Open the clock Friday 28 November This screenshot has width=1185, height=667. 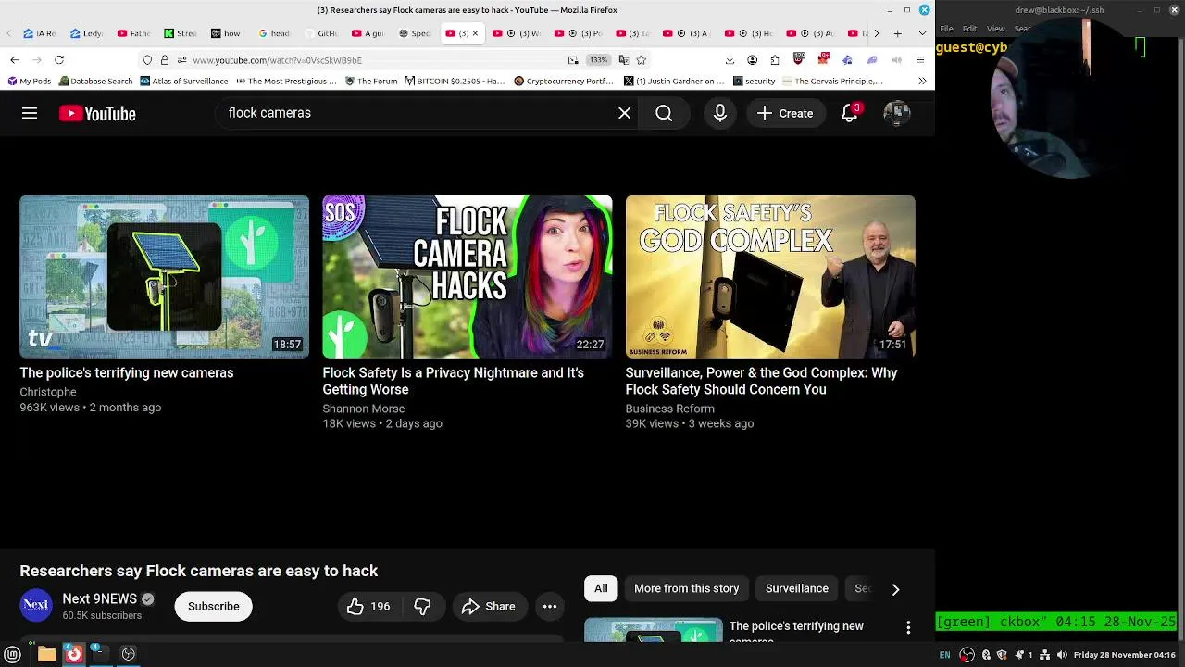(x=1124, y=655)
